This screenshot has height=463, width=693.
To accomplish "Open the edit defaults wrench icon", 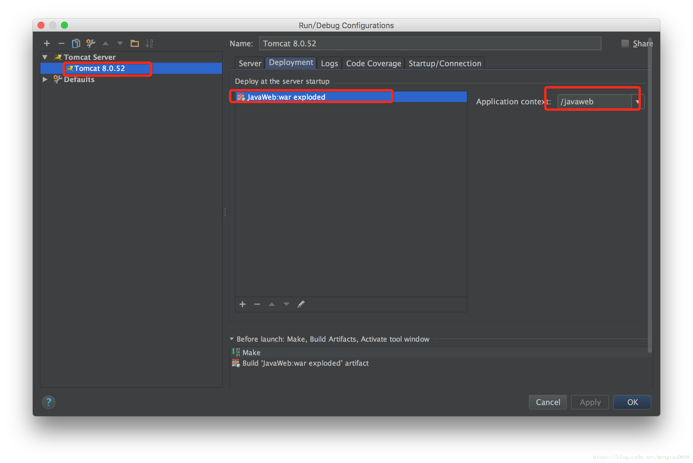I will pos(91,43).
